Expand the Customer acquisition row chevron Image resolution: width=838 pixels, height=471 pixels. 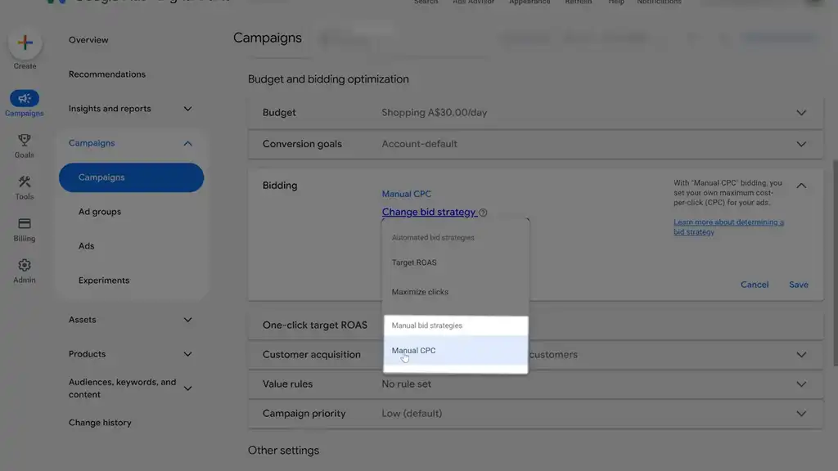pyautogui.click(x=801, y=355)
